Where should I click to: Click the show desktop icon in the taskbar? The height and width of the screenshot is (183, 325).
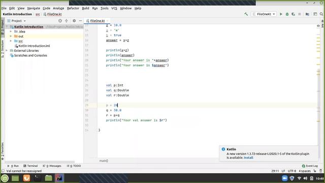click(x=15, y=178)
